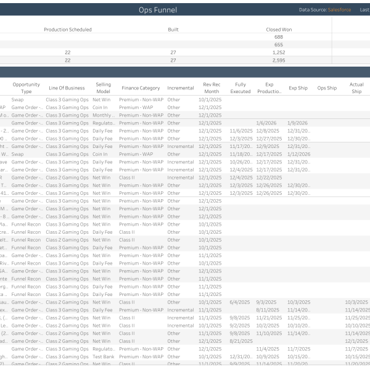
Task: Sort by Line Of Business header
Action: (67, 88)
